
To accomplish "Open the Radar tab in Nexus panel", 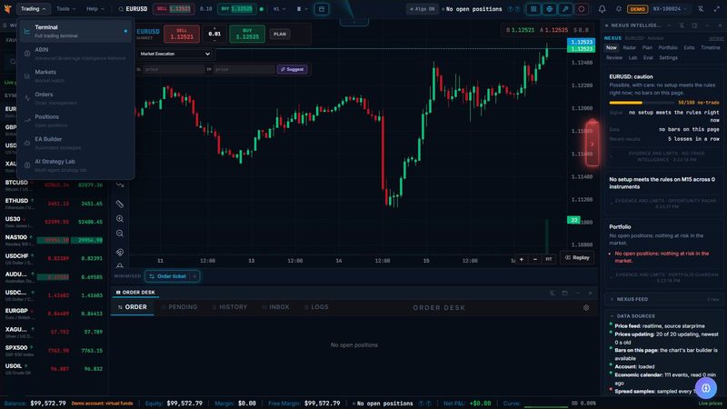I will coord(629,48).
